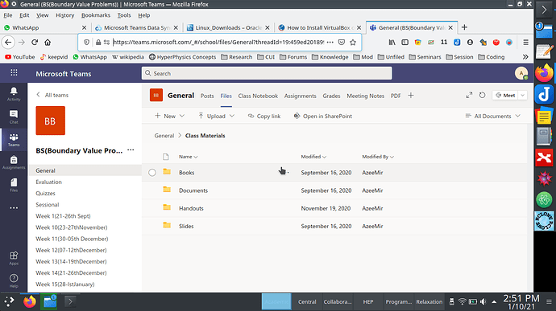Open Files icon in Teams sidebar
Image resolution: width=556 pixels, height=311 pixels.
[x=14, y=185]
